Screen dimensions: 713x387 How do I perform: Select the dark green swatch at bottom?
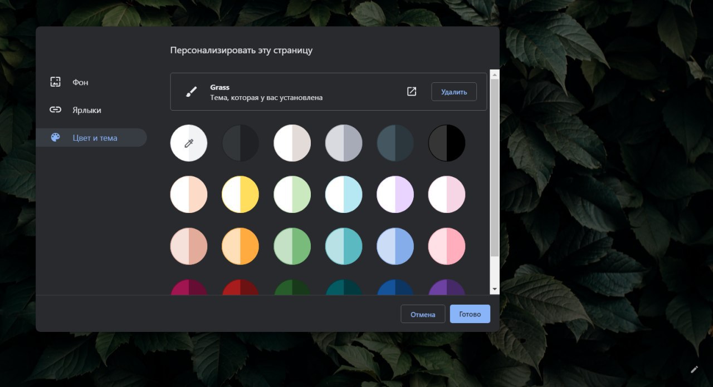pyautogui.click(x=292, y=287)
